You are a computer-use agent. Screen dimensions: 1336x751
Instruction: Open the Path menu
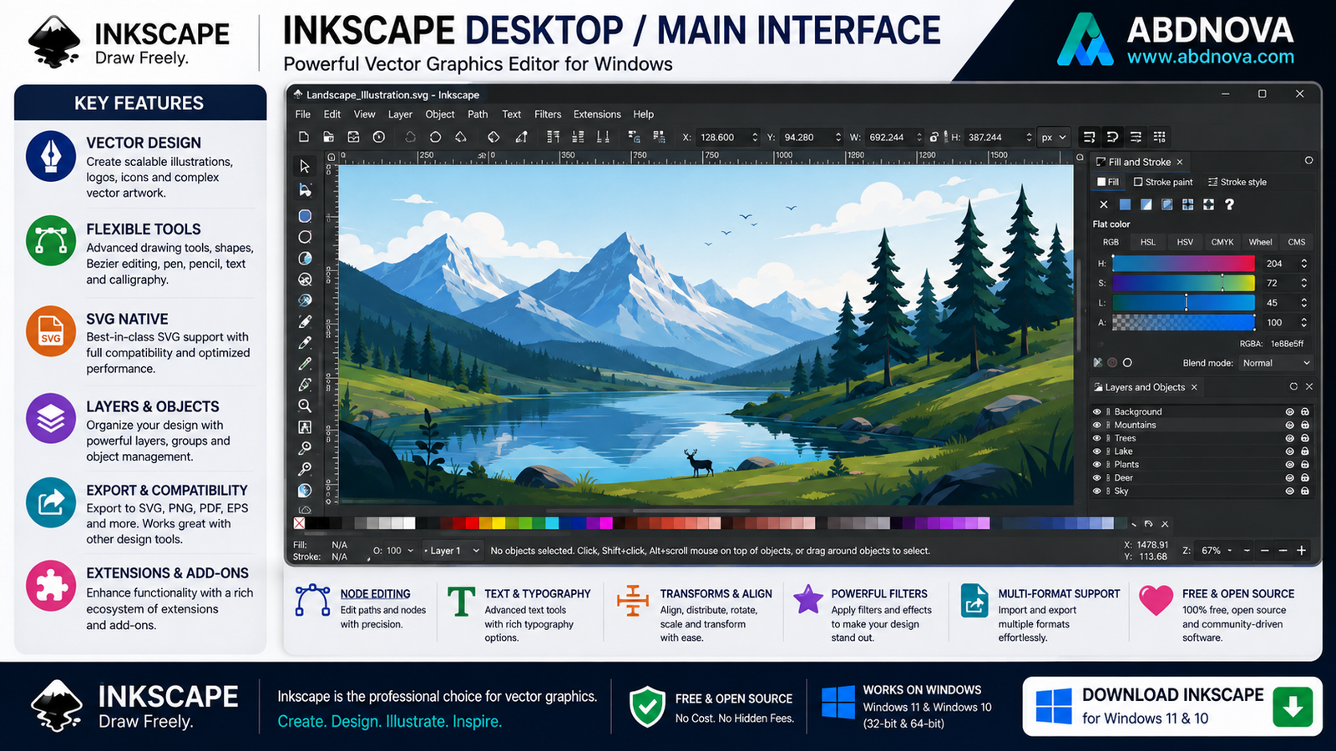point(478,114)
